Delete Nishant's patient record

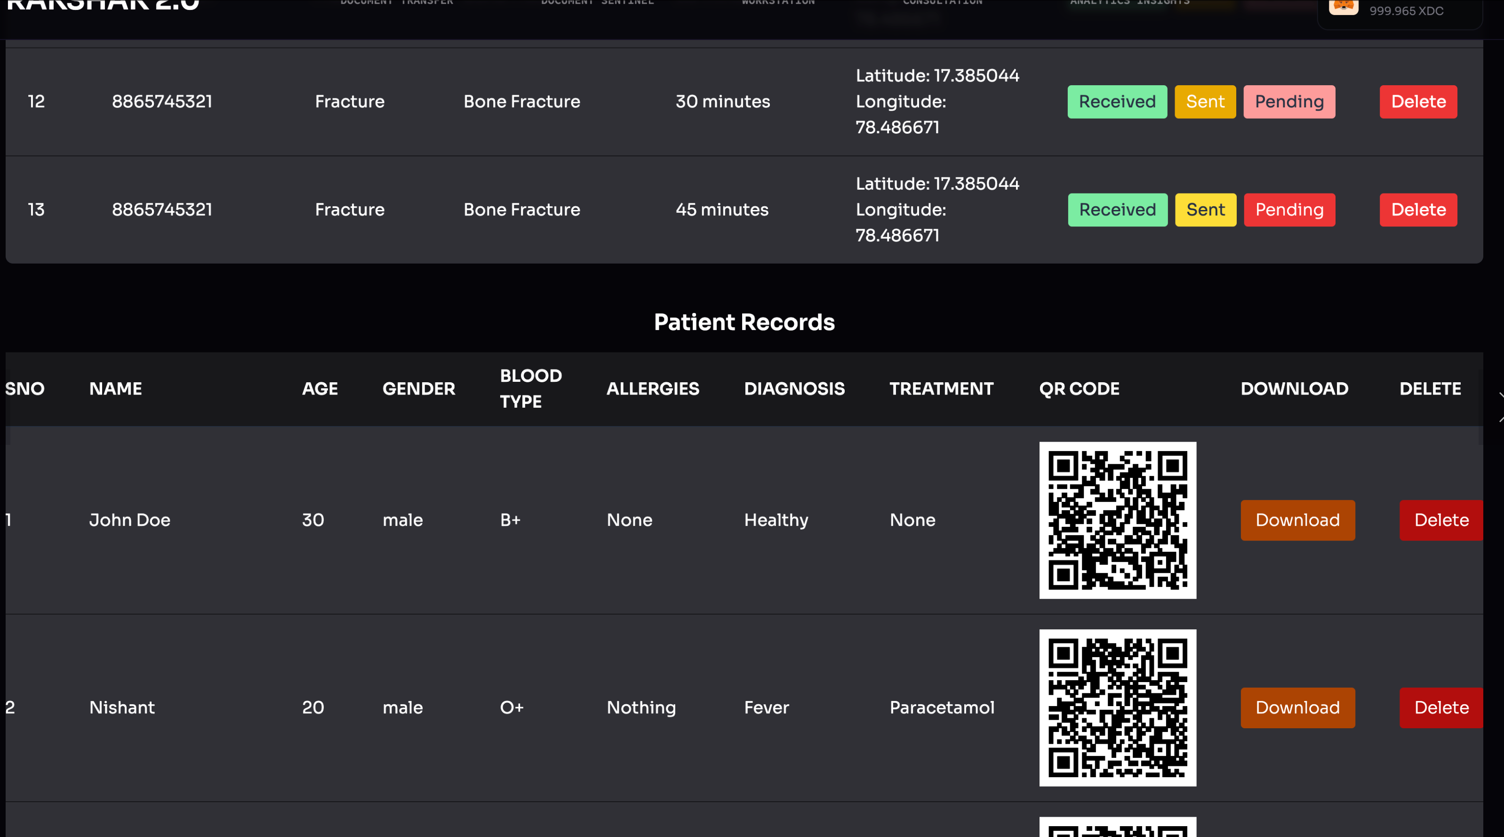coord(1440,708)
